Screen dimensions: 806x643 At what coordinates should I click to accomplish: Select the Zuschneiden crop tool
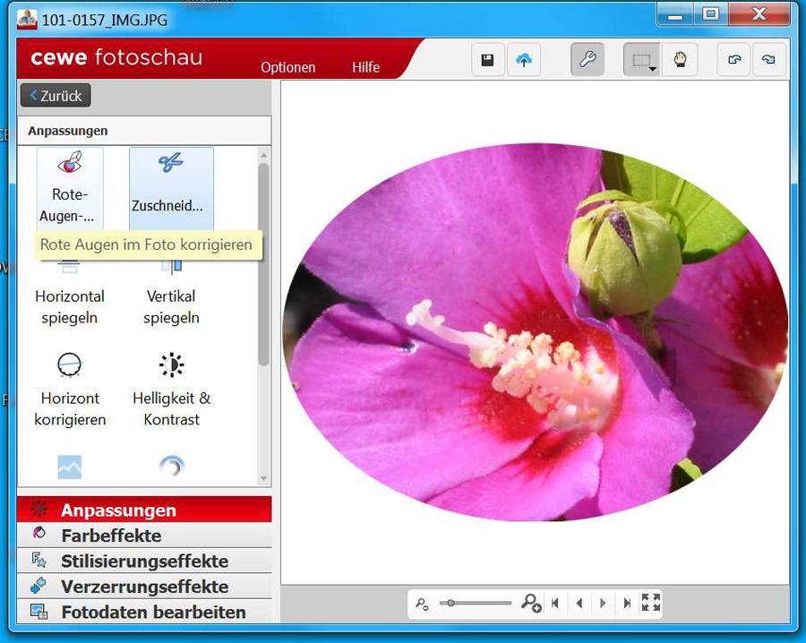[171, 186]
